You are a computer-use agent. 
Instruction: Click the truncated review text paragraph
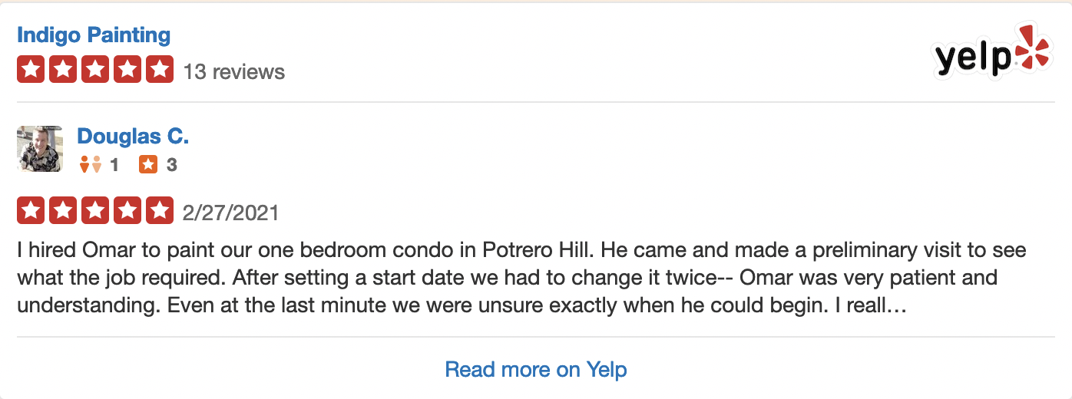pyautogui.click(x=522, y=279)
